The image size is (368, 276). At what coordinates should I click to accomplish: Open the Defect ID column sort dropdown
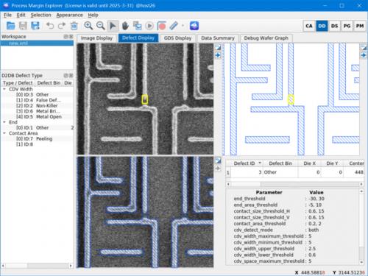click(x=260, y=163)
